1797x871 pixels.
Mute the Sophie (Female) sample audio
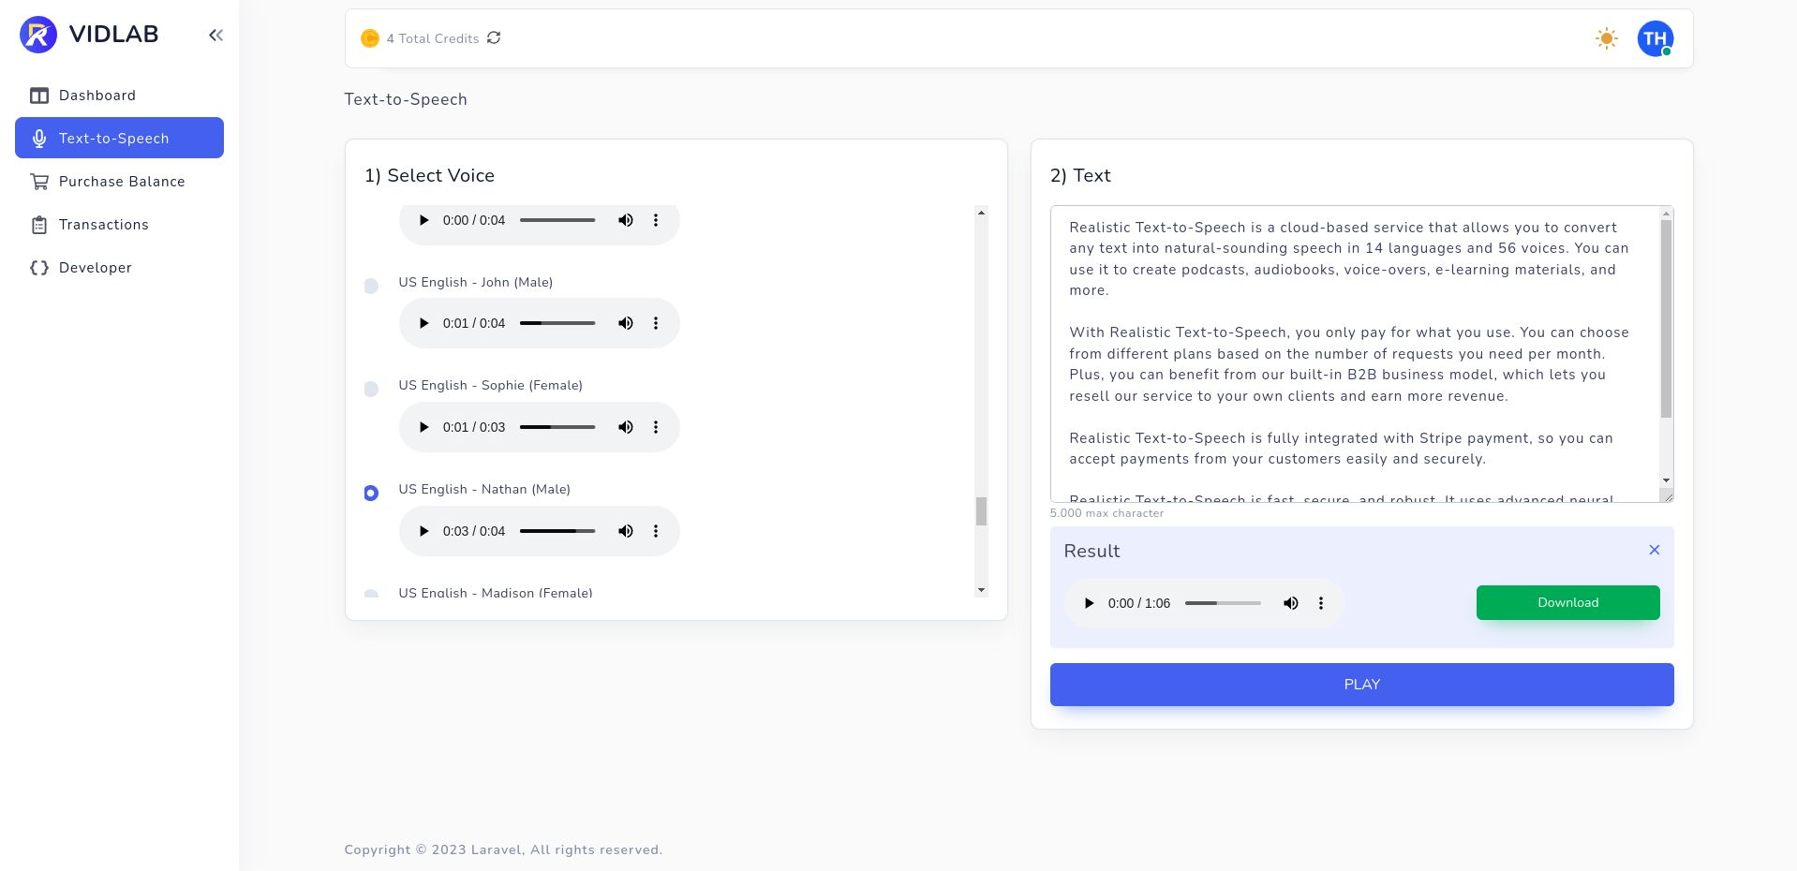pyautogui.click(x=625, y=427)
